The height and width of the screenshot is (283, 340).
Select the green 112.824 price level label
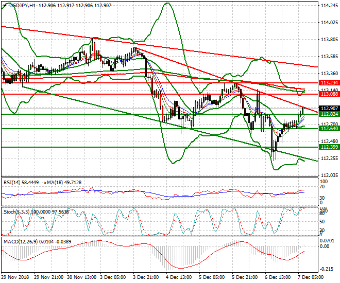pos(329,114)
